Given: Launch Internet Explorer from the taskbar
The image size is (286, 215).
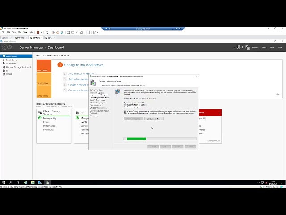Looking at the screenshot, I should pyautogui.click(x=25, y=182).
